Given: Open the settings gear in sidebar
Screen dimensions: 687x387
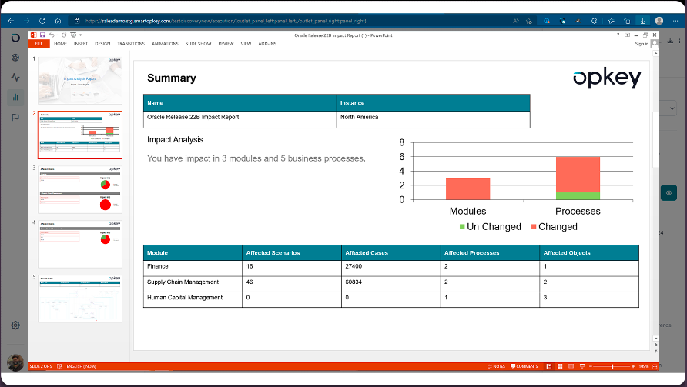Looking at the screenshot, I should pyautogui.click(x=15, y=325).
